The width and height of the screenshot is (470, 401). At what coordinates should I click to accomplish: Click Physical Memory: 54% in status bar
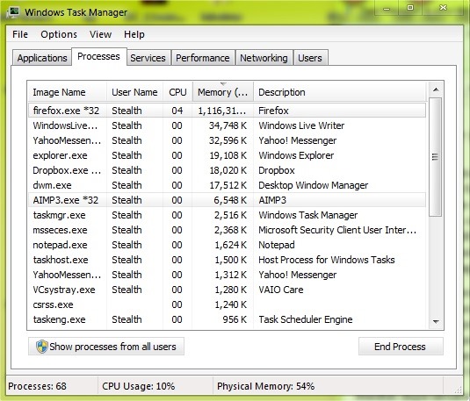[x=265, y=386]
